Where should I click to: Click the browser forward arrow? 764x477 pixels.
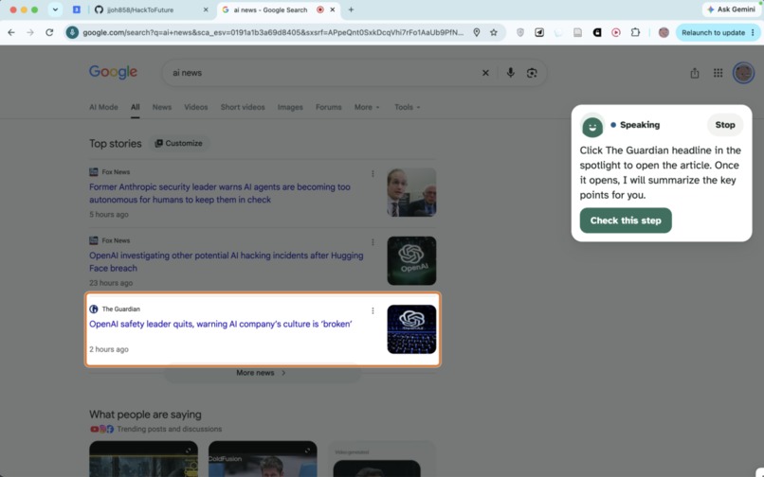click(30, 32)
